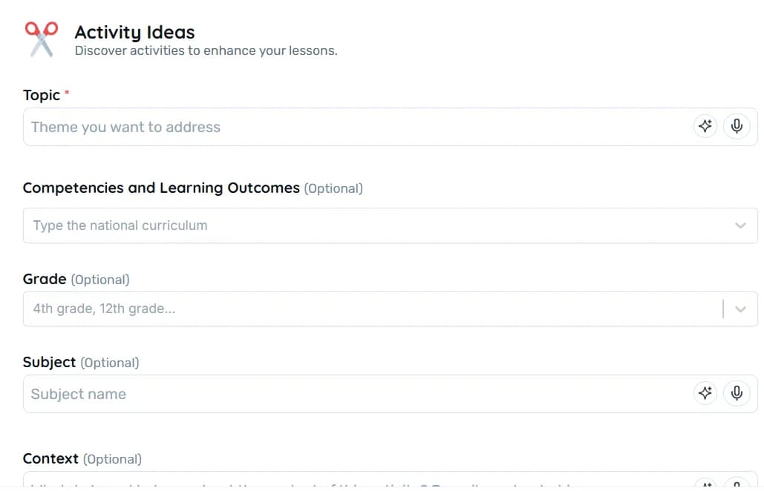Viewport: 764px width, 491px height.
Task: Focus the Topic text input
Action: coord(356,127)
